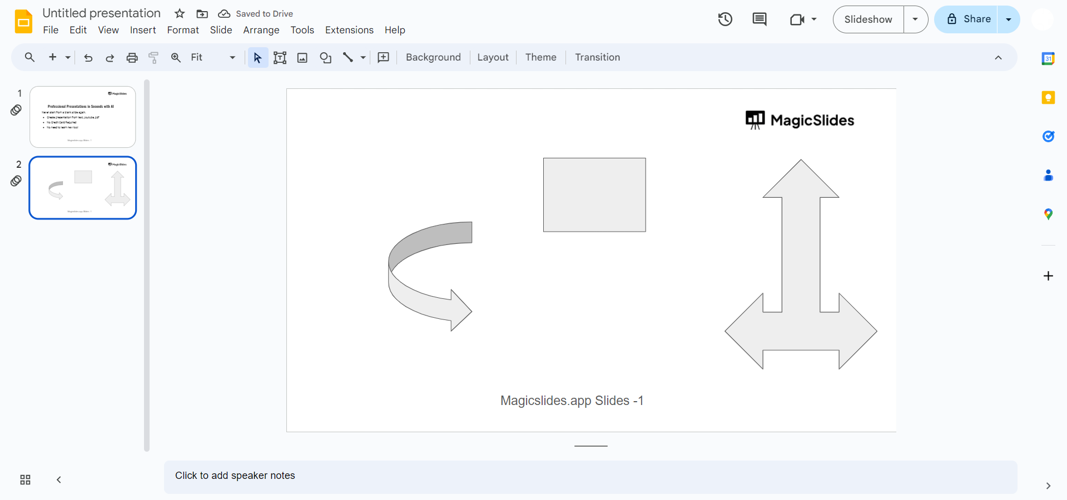Click the Background button

tap(433, 57)
